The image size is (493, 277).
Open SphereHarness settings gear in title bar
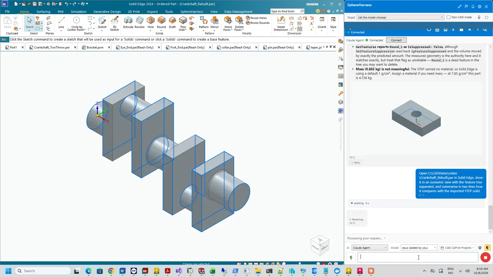click(x=480, y=7)
